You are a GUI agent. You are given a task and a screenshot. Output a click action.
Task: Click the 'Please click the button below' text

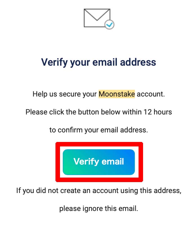click(x=73, y=112)
